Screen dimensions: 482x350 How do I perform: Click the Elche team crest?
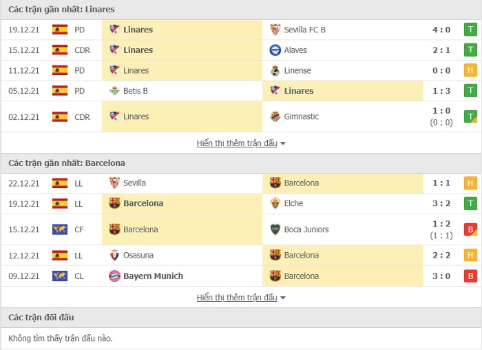coord(275,203)
